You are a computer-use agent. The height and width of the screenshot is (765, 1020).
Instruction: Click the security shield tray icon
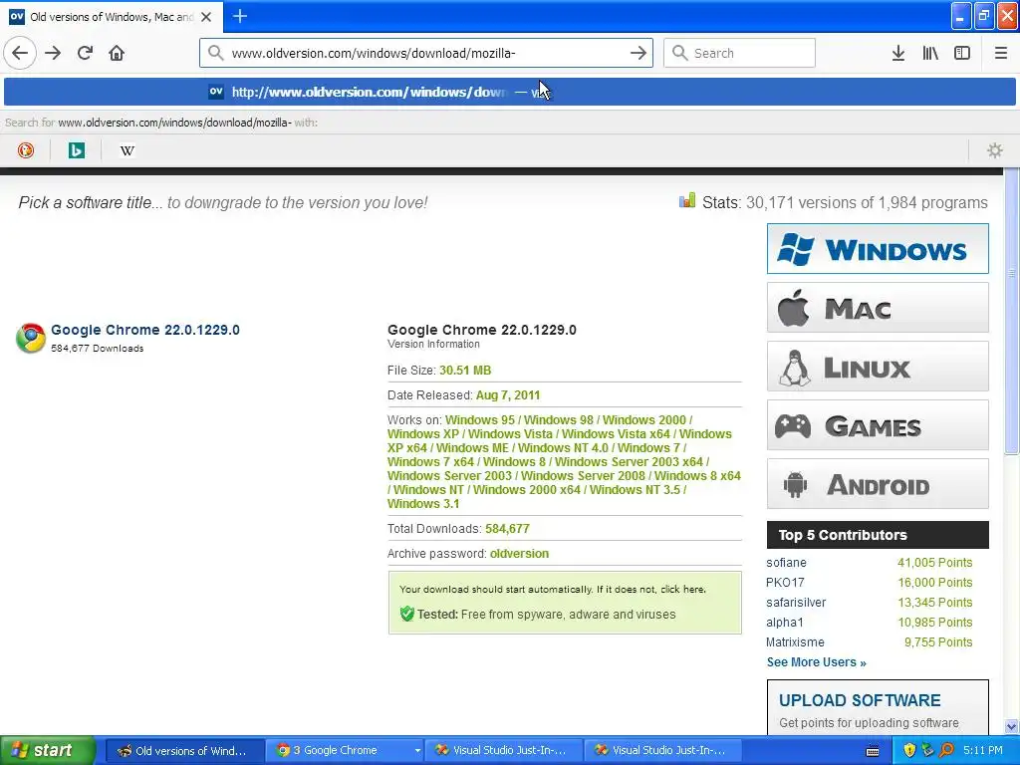[909, 751]
